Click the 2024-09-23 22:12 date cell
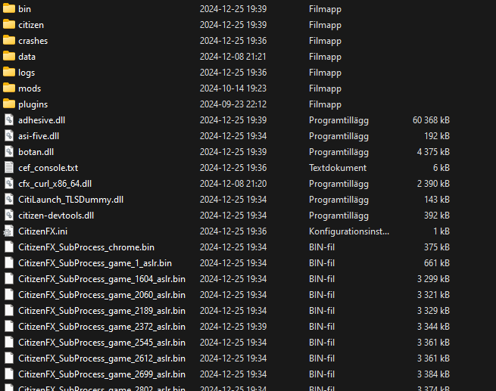The image size is (496, 391). click(x=233, y=104)
